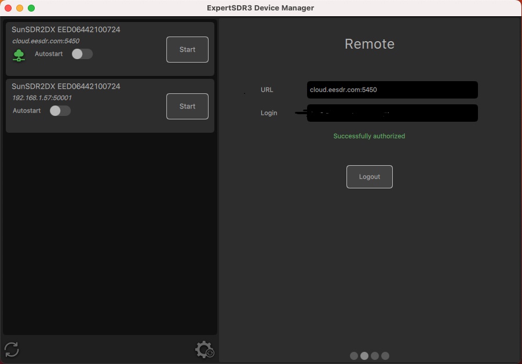This screenshot has width=522, height=364.
Task: Open the fourth page dot
Action: (x=385, y=356)
